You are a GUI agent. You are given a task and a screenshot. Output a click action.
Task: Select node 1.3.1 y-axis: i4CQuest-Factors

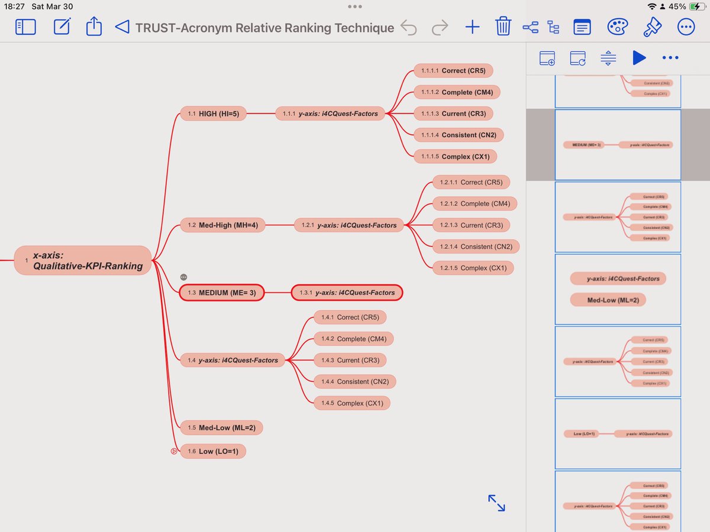[347, 293]
